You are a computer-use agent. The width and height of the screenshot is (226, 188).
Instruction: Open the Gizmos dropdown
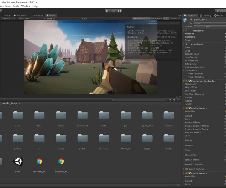coord(175,18)
